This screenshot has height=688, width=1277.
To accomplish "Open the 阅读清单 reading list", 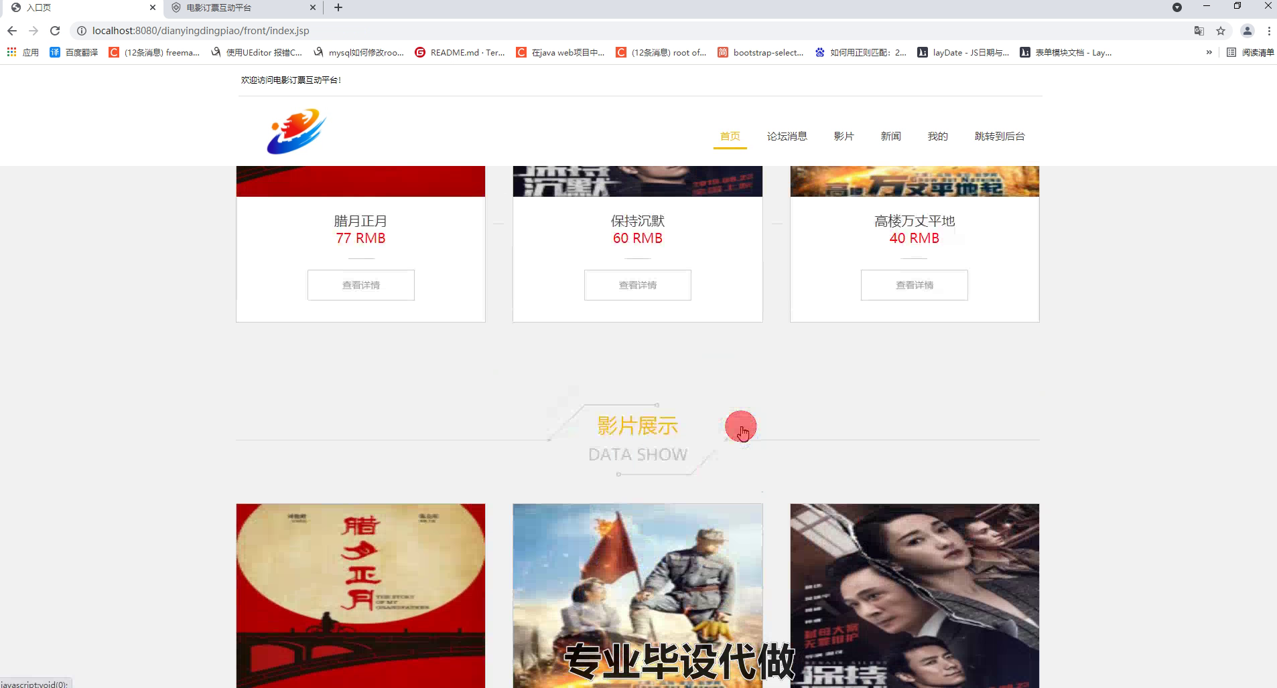I will click(1250, 52).
